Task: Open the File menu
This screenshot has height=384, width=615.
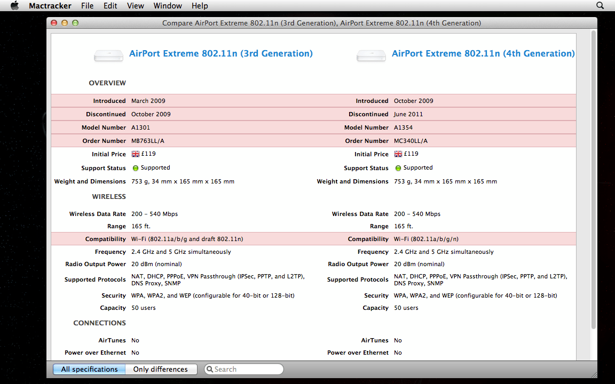Action: click(87, 5)
